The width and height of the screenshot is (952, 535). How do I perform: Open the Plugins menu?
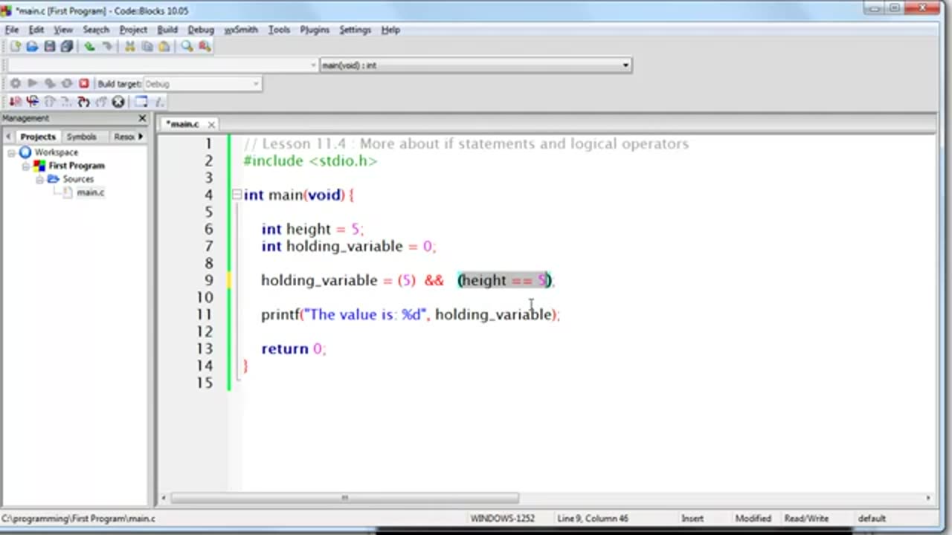click(315, 30)
